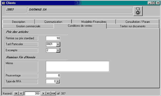Expand the Escompte dropdown arrow

click(58, 50)
